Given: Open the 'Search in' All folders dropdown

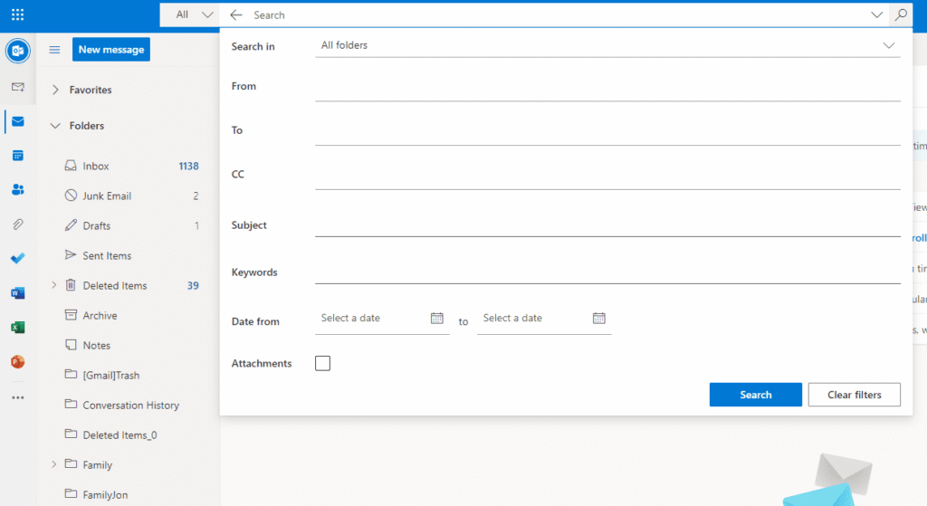Looking at the screenshot, I should click(607, 45).
